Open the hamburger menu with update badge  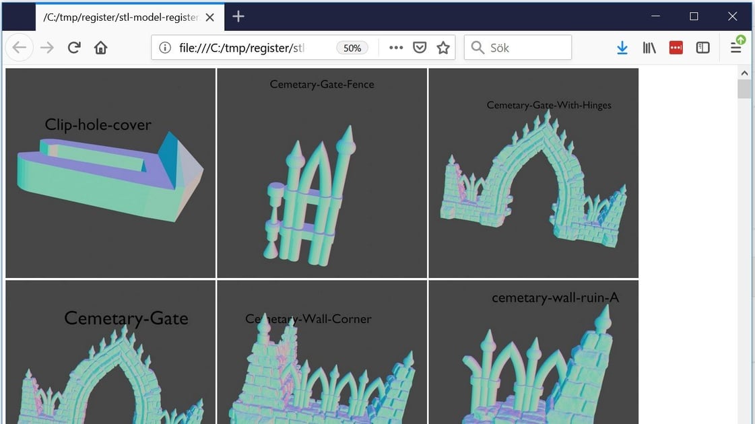pyautogui.click(x=736, y=47)
